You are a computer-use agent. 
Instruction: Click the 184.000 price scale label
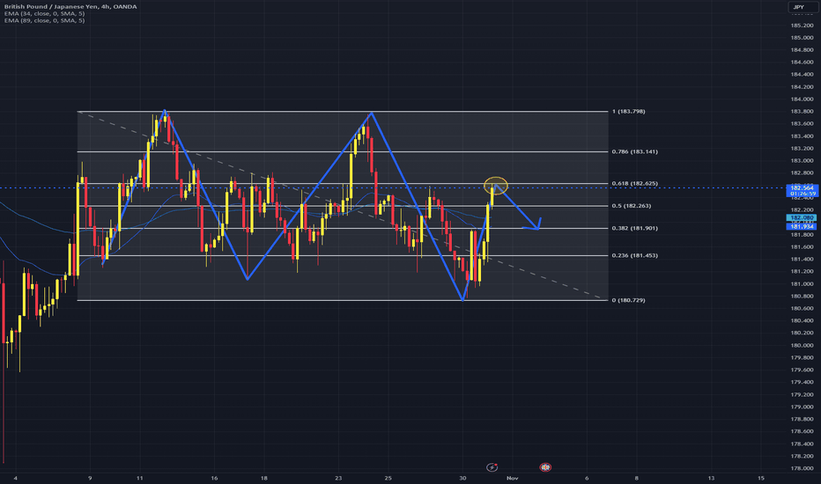tap(802, 99)
